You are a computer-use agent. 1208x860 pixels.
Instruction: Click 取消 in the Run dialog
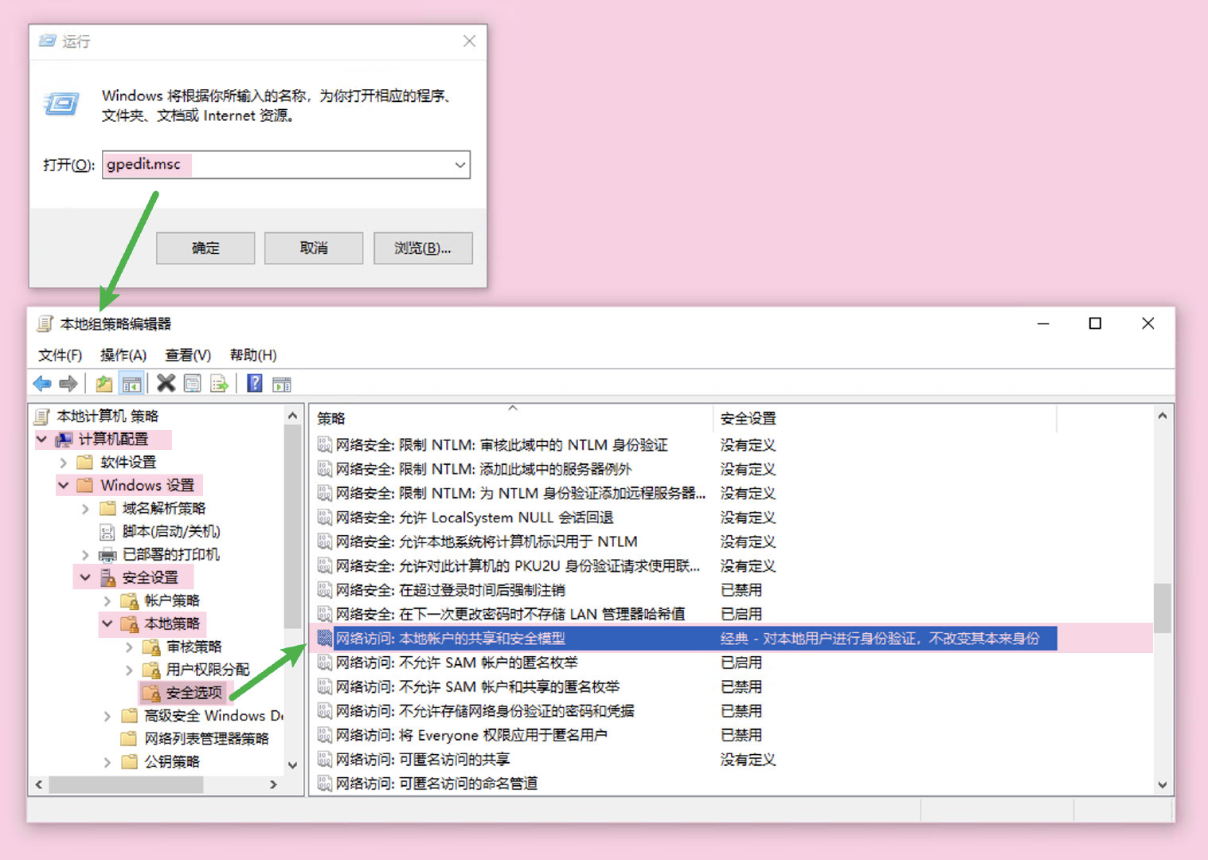314,248
